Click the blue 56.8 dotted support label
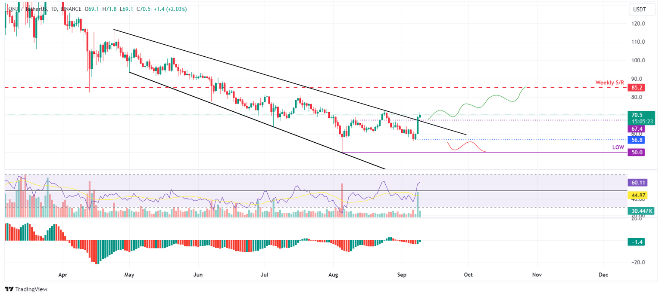Viewport: 662px width, 297px height. pyautogui.click(x=637, y=140)
